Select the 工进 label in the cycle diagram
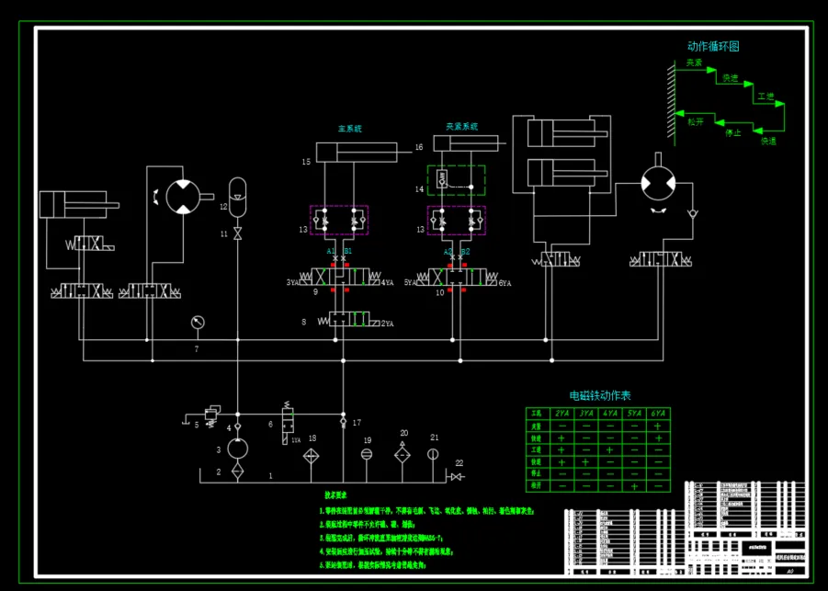The height and width of the screenshot is (591, 828). [x=766, y=97]
